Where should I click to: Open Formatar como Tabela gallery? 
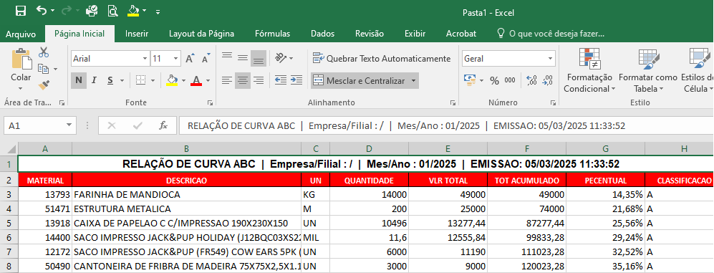[648, 70]
